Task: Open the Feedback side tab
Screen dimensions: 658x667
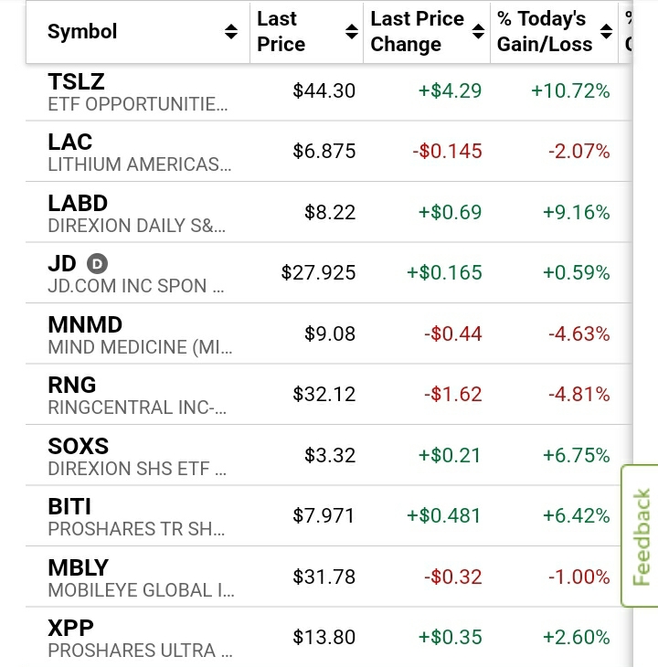Action: [x=642, y=536]
